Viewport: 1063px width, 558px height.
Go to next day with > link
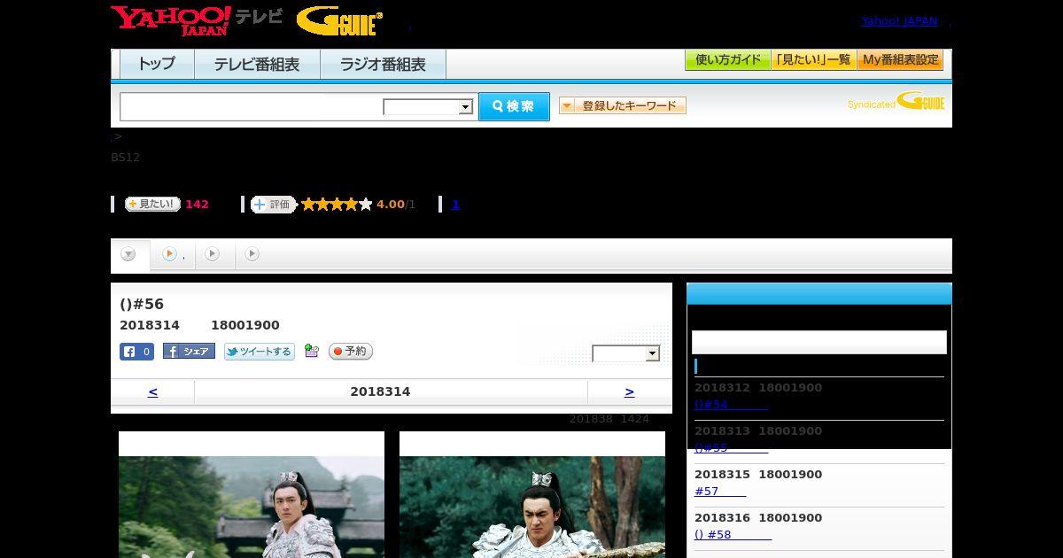(x=629, y=391)
